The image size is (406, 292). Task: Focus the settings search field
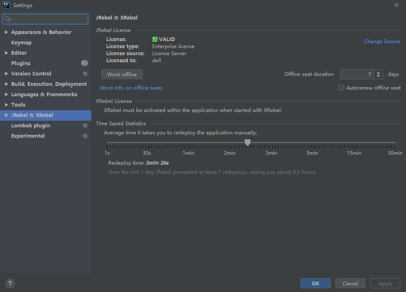click(45, 19)
